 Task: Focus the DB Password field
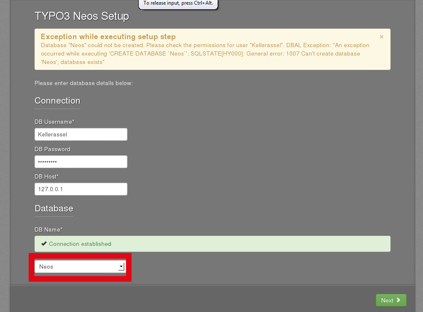(x=81, y=162)
